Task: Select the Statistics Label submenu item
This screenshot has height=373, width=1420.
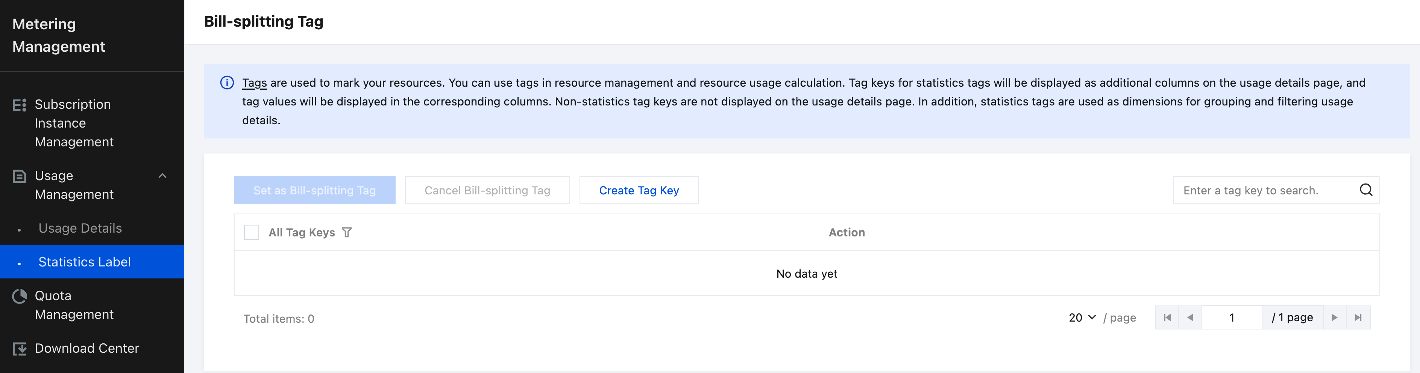Action: pos(92,262)
